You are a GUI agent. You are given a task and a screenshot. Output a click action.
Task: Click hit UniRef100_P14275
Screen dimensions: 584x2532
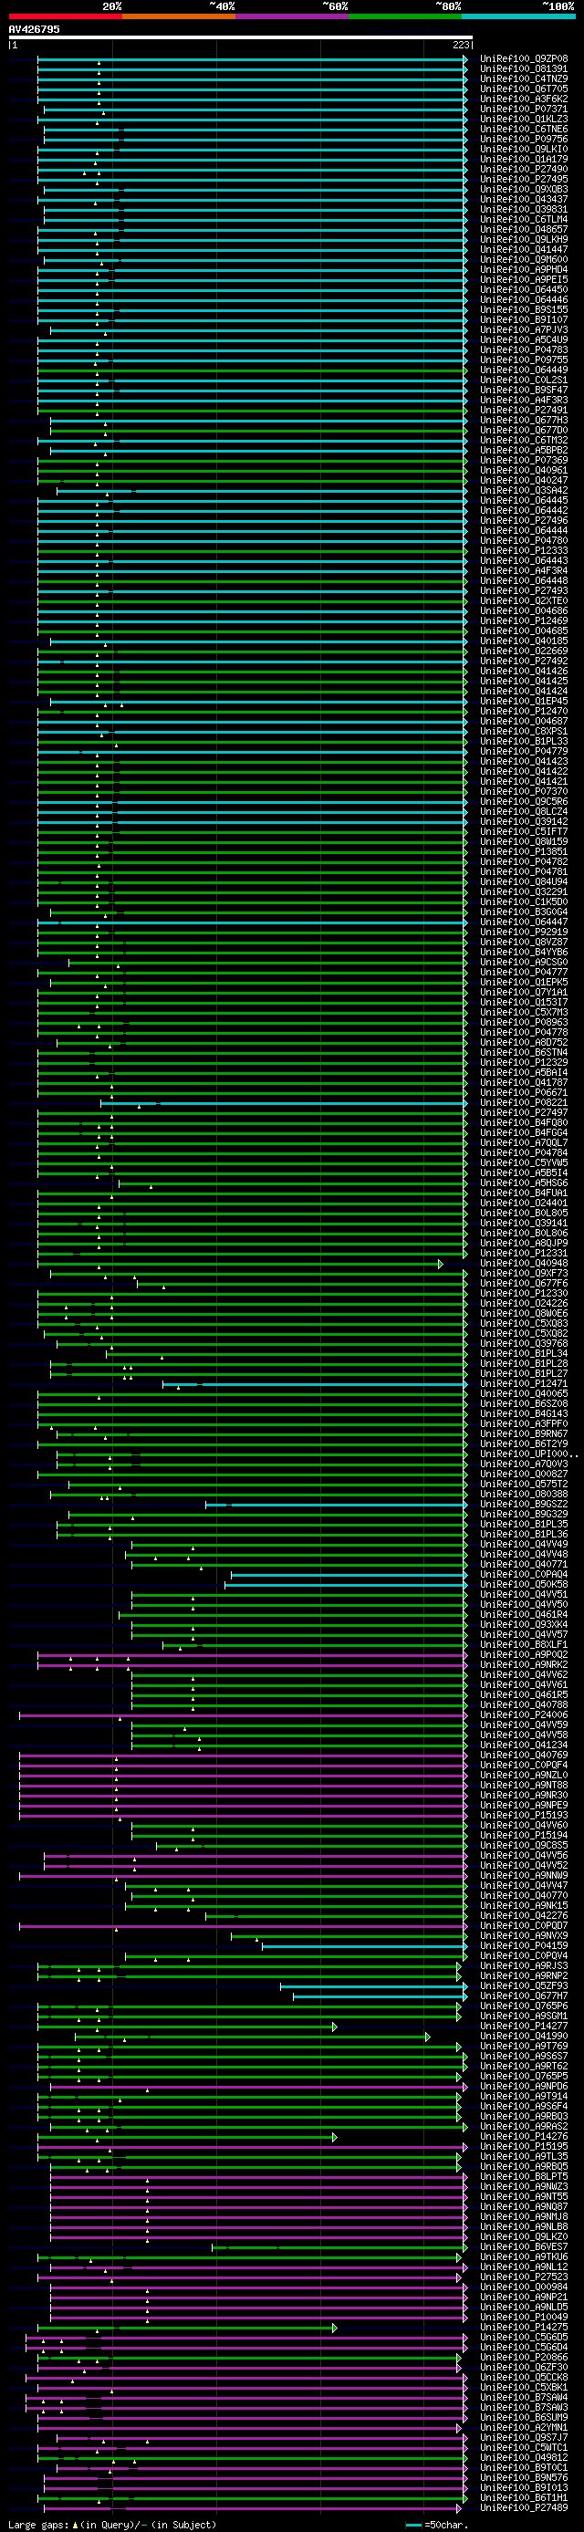pyautogui.click(x=524, y=2327)
